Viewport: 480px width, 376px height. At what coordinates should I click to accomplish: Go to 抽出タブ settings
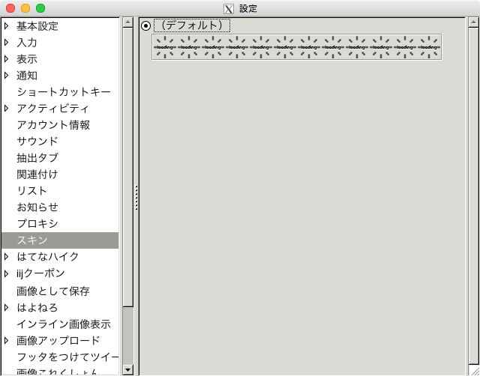(x=37, y=158)
